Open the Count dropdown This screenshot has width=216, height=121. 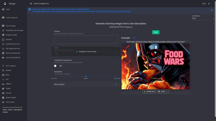point(86,54)
